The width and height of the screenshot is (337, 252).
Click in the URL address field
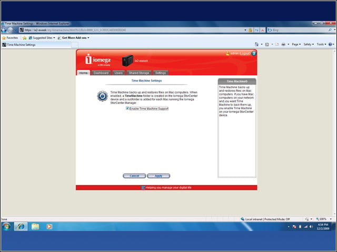tap(131, 30)
